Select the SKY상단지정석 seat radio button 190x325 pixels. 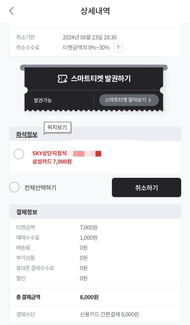click(19, 154)
